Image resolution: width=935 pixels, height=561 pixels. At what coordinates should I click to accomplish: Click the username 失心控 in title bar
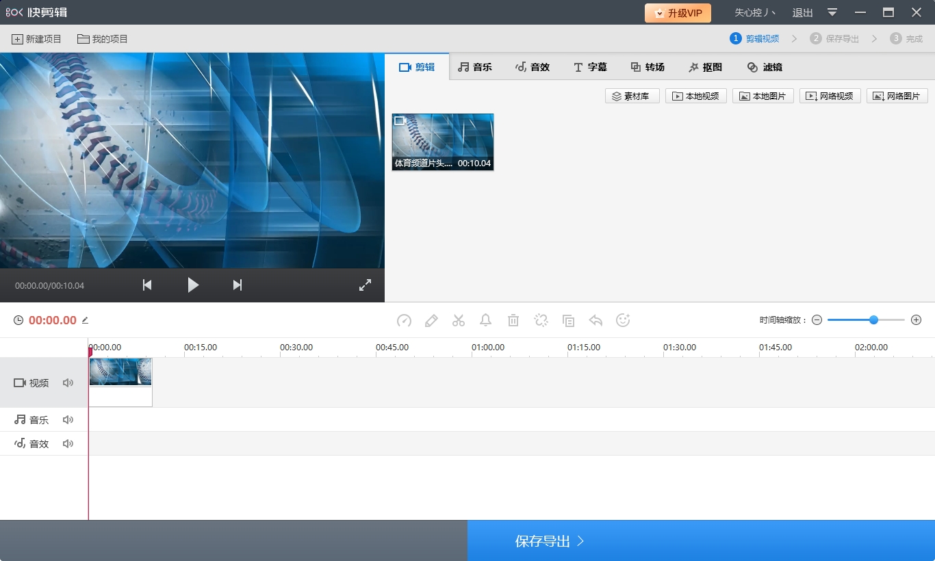click(x=756, y=12)
